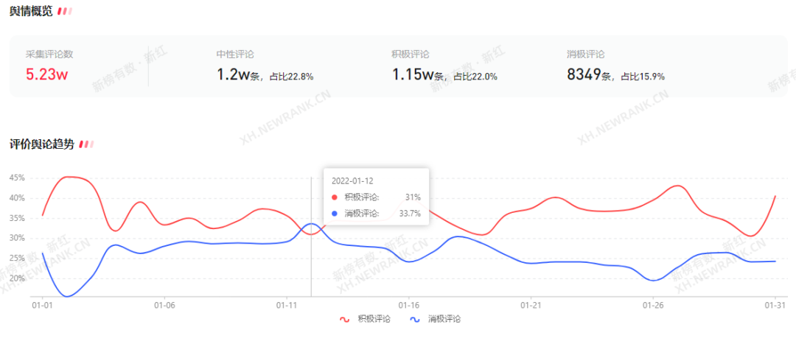Click the 01-16 date axis label
Image resolution: width=796 pixels, height=344 pixels.
408,306
